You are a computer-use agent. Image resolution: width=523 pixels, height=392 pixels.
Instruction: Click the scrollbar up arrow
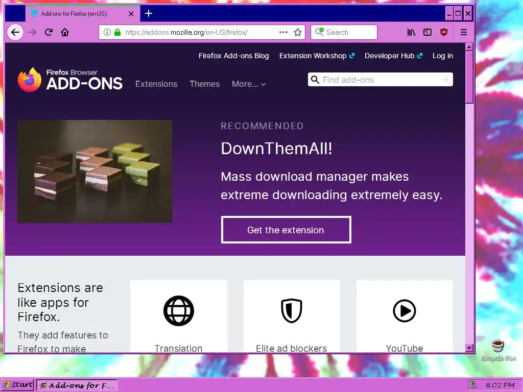click(x=469, y=47)
